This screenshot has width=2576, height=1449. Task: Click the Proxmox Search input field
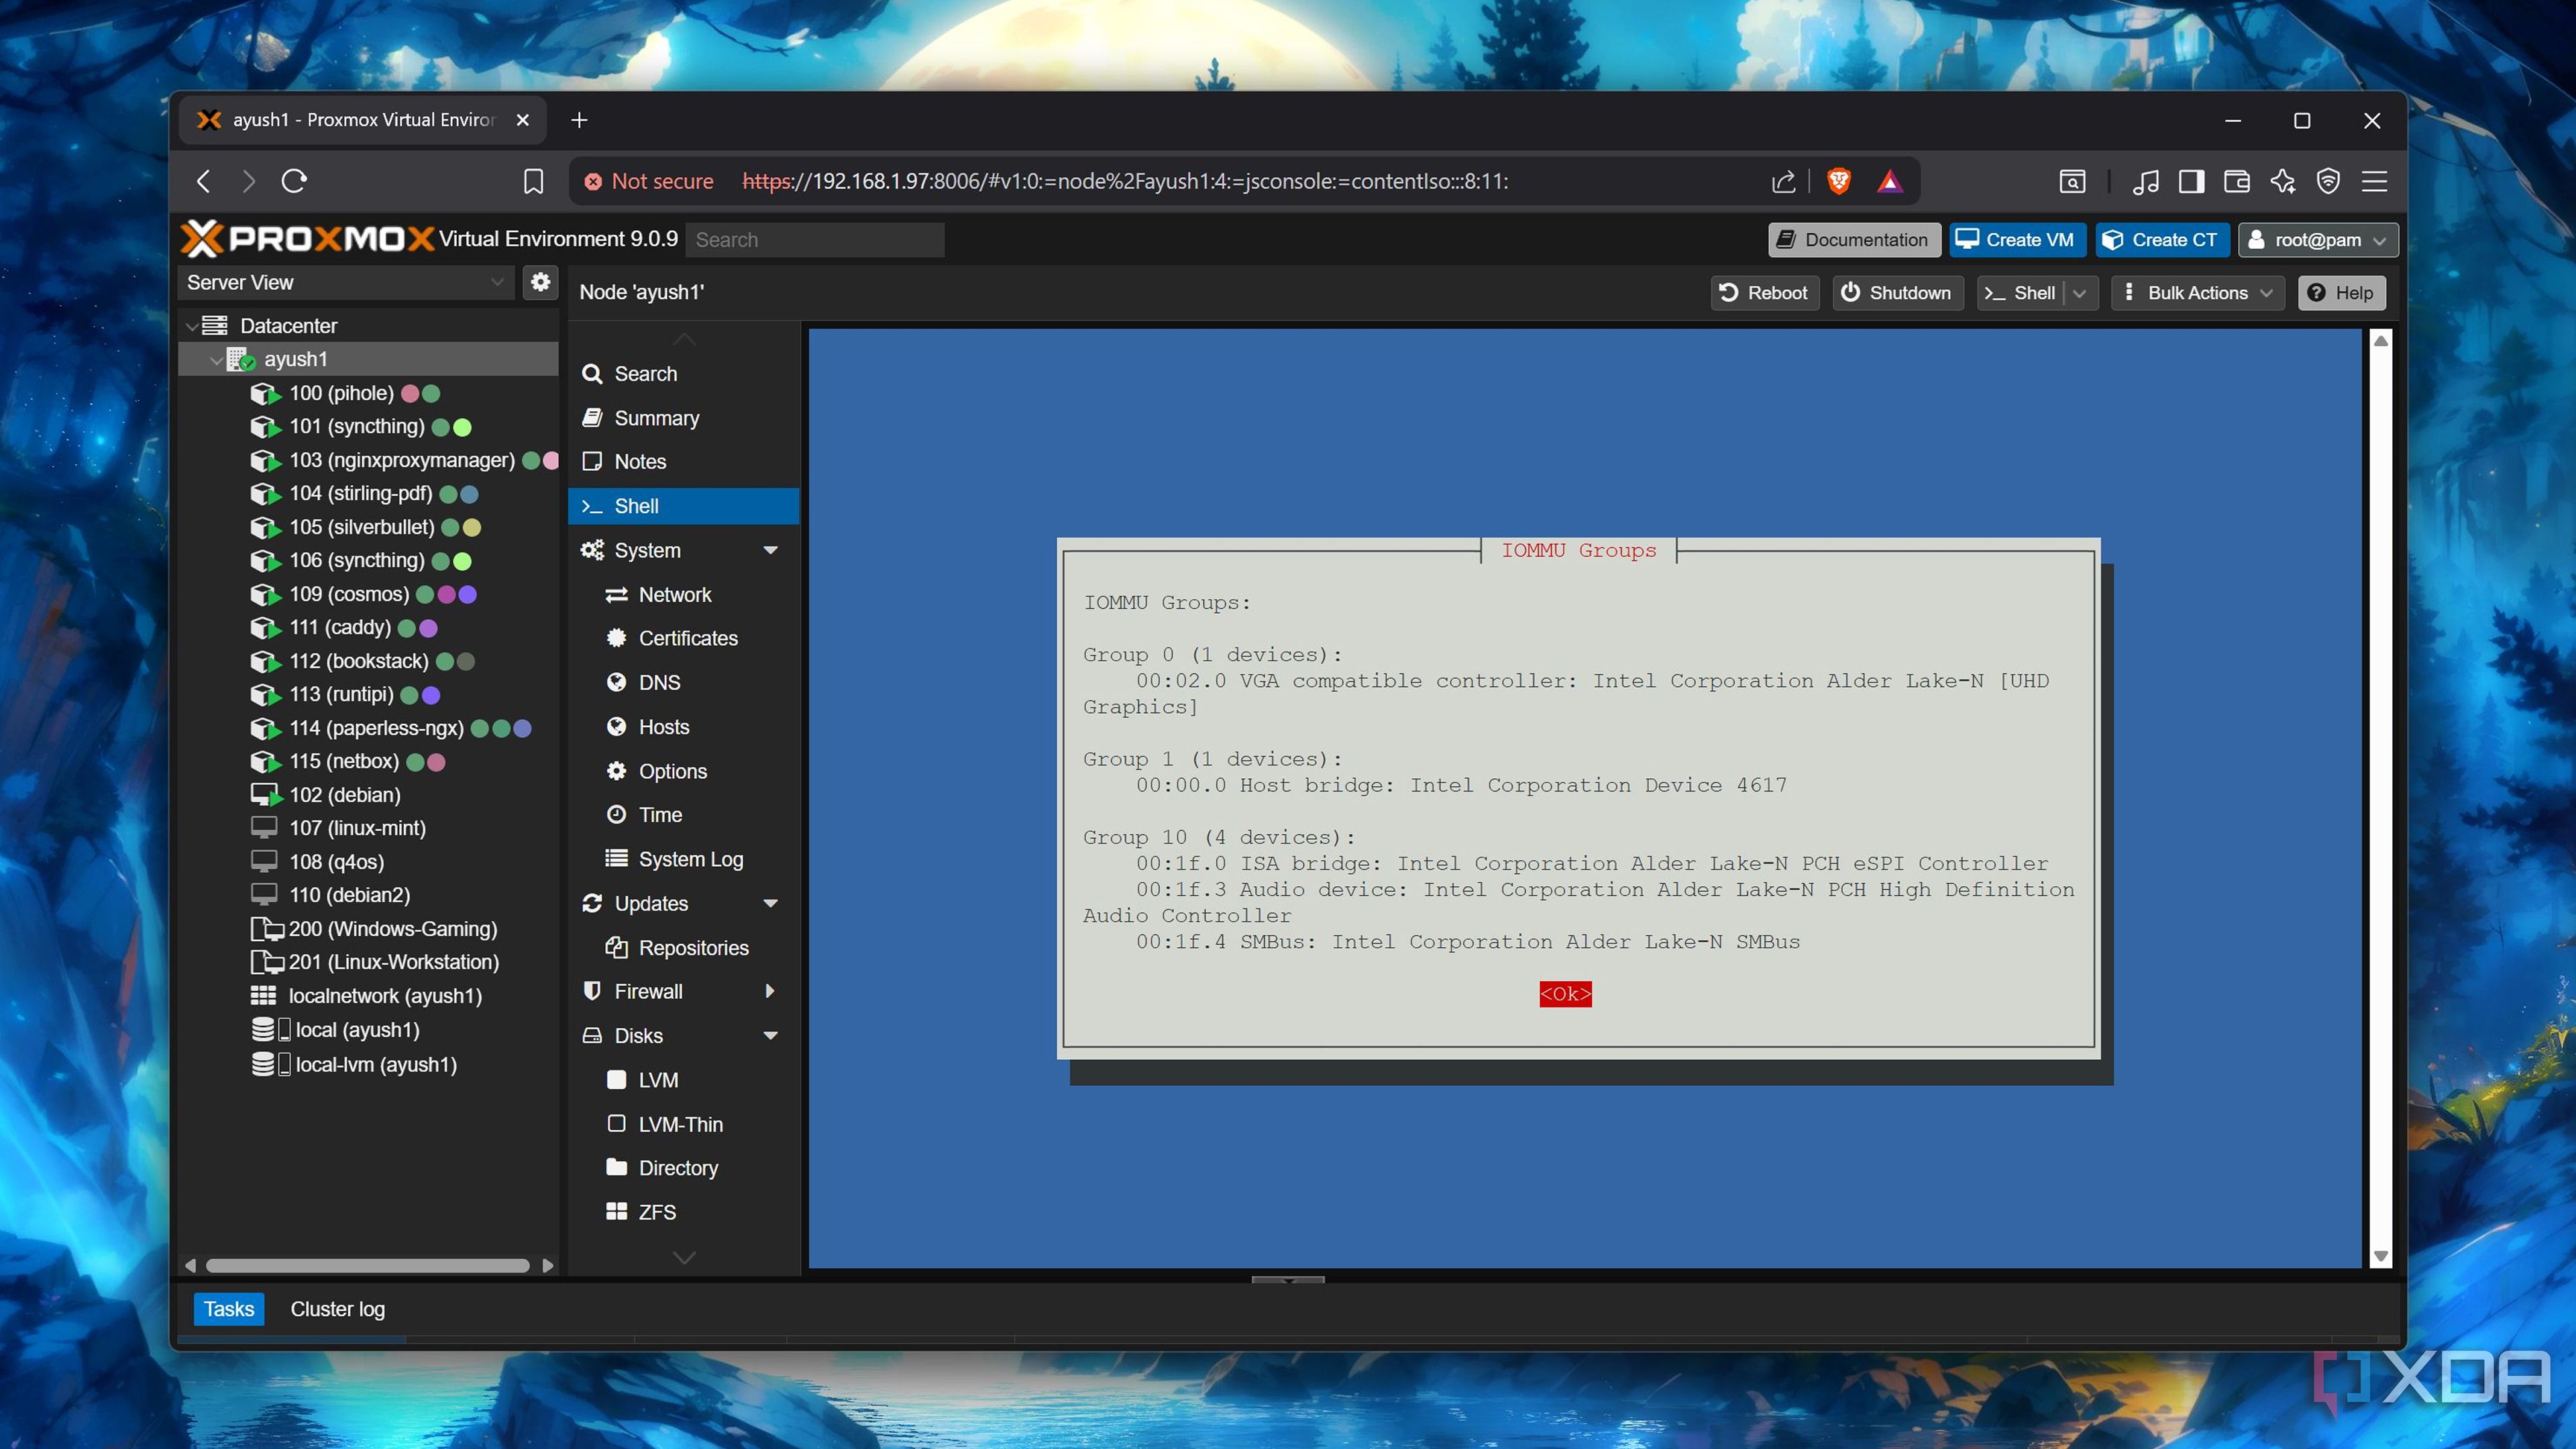[x=814, y=240]
